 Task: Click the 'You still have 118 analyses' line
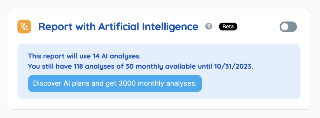pyautogui.click(x=140, y=66)
